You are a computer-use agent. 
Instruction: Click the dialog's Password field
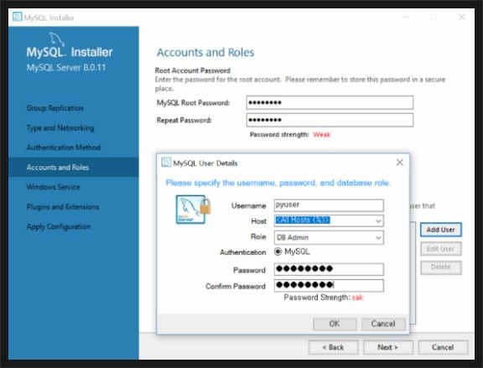[329, 269]
